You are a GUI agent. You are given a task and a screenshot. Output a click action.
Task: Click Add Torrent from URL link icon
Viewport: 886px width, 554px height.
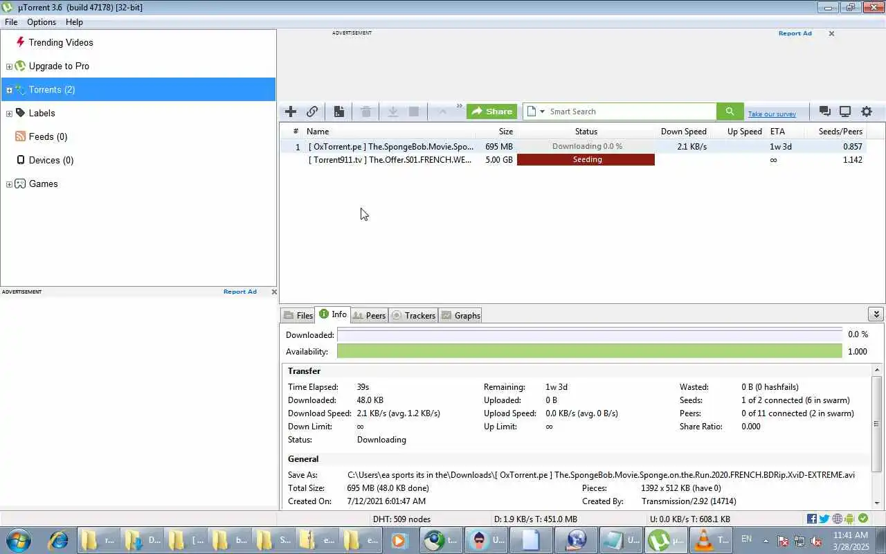pos(312,111)
